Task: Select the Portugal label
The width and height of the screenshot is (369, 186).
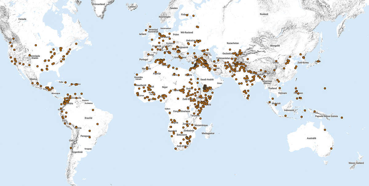Action: click(144, 60)
